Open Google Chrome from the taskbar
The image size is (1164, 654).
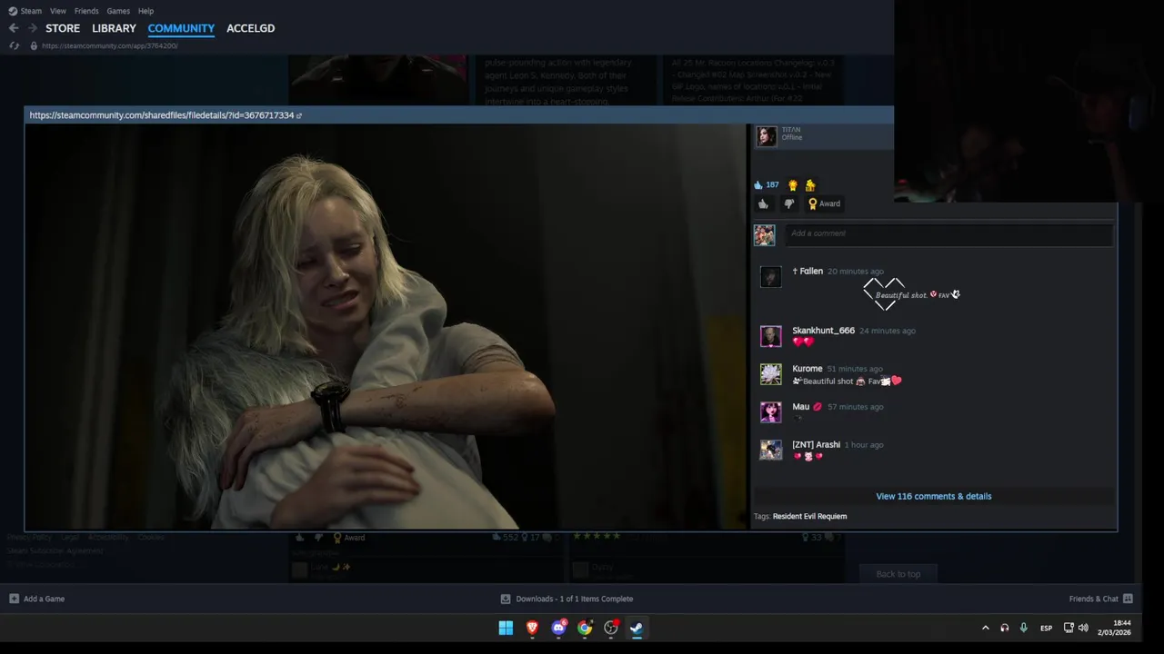point(585,628)
